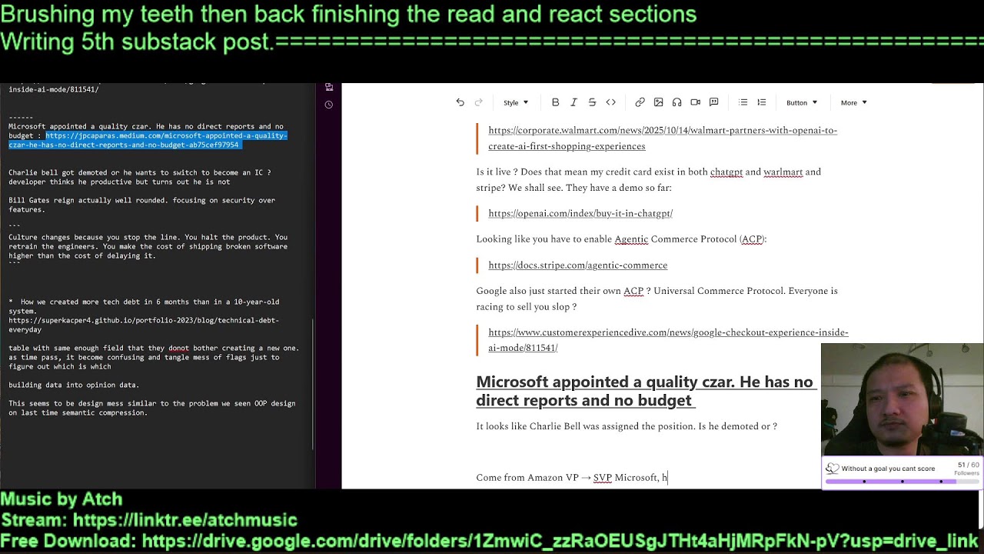Viewport: 984px width, 554px height.
Task: Click 'This seems to be design mess' note
Action: click(x=151, y=408)
